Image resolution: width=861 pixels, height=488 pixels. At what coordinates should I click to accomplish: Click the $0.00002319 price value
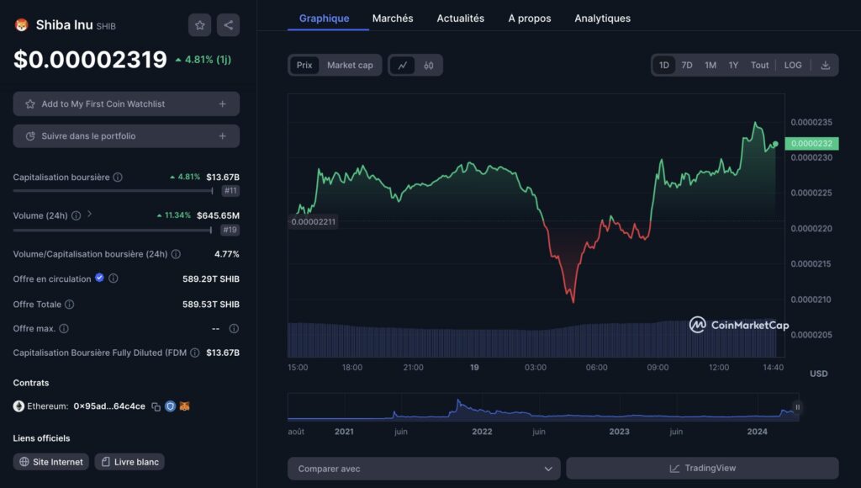(90, 60)
